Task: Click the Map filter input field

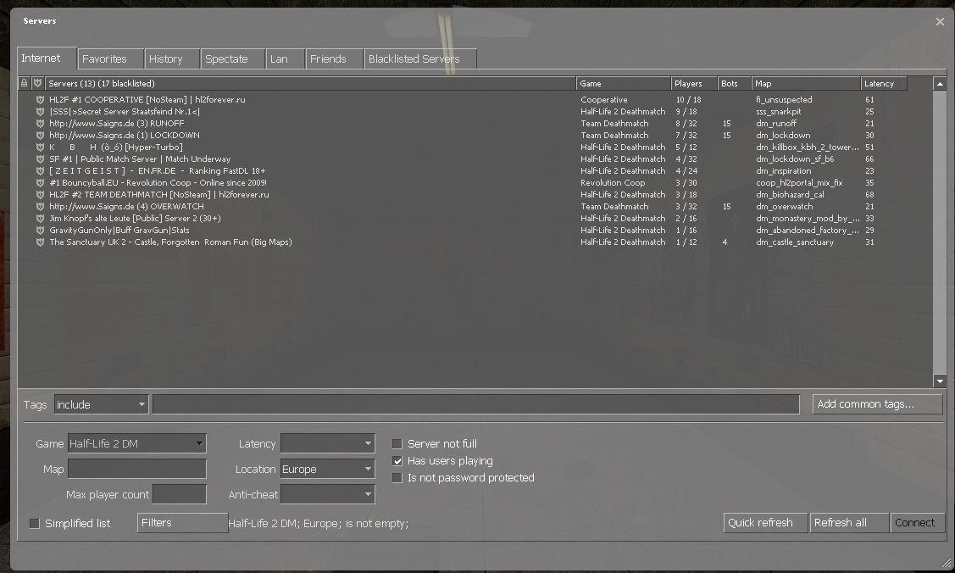Action: (x=137, y=469)
